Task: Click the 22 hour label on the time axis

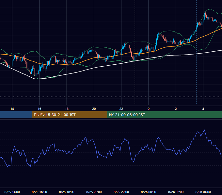Action: click(121, 109)
